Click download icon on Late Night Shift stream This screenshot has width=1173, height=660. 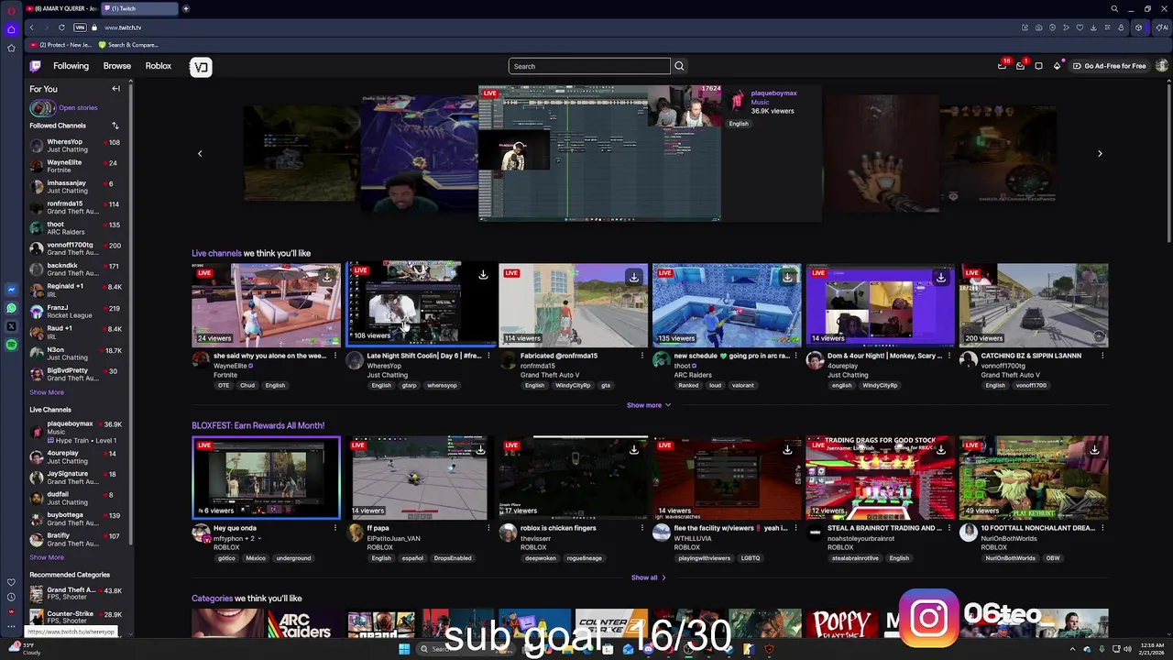click(483, 275)
